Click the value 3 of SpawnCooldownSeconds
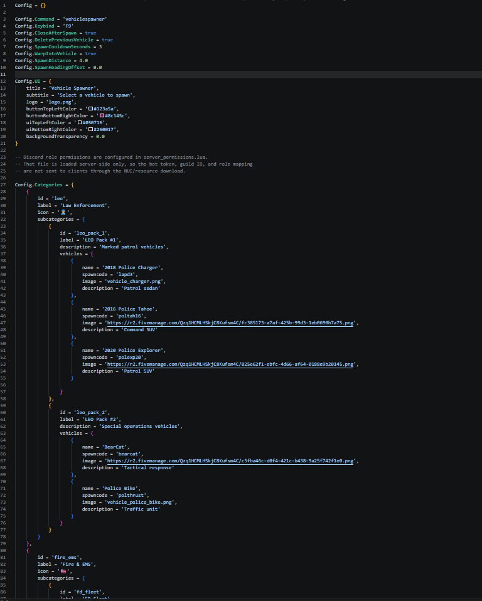This screenshot has width=482, height=601. [x=100, y=47]
